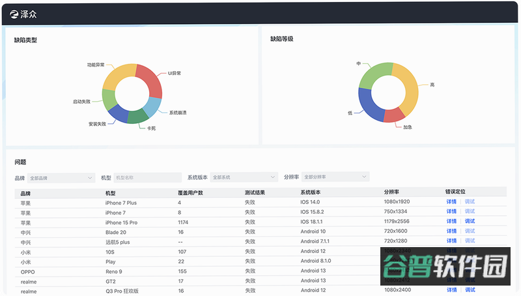Click the Blade 20 model cell
The height and width of the screenshot is (296, 521).
(116, 232)
